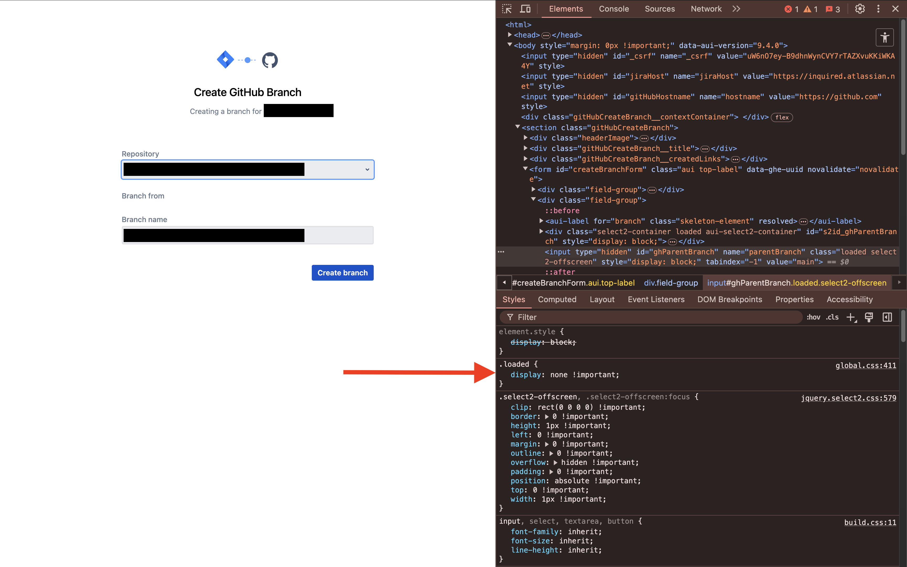Viewport: 907px width, 567px height.
Task: Open the DOM Breakpoints tab
Action: coord(729,299)
